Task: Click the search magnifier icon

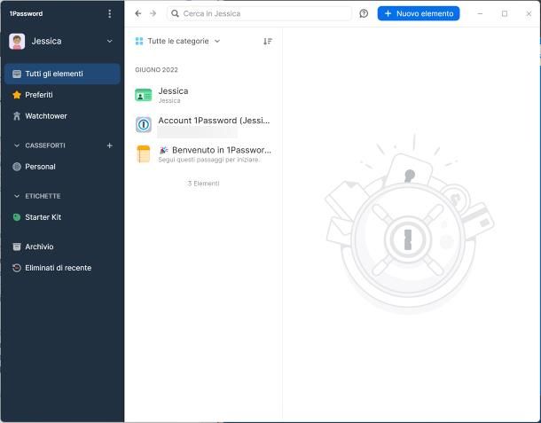Action: tap(175, 13)
